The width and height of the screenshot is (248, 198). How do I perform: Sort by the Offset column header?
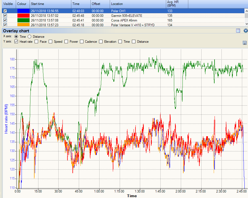(100, 4)
